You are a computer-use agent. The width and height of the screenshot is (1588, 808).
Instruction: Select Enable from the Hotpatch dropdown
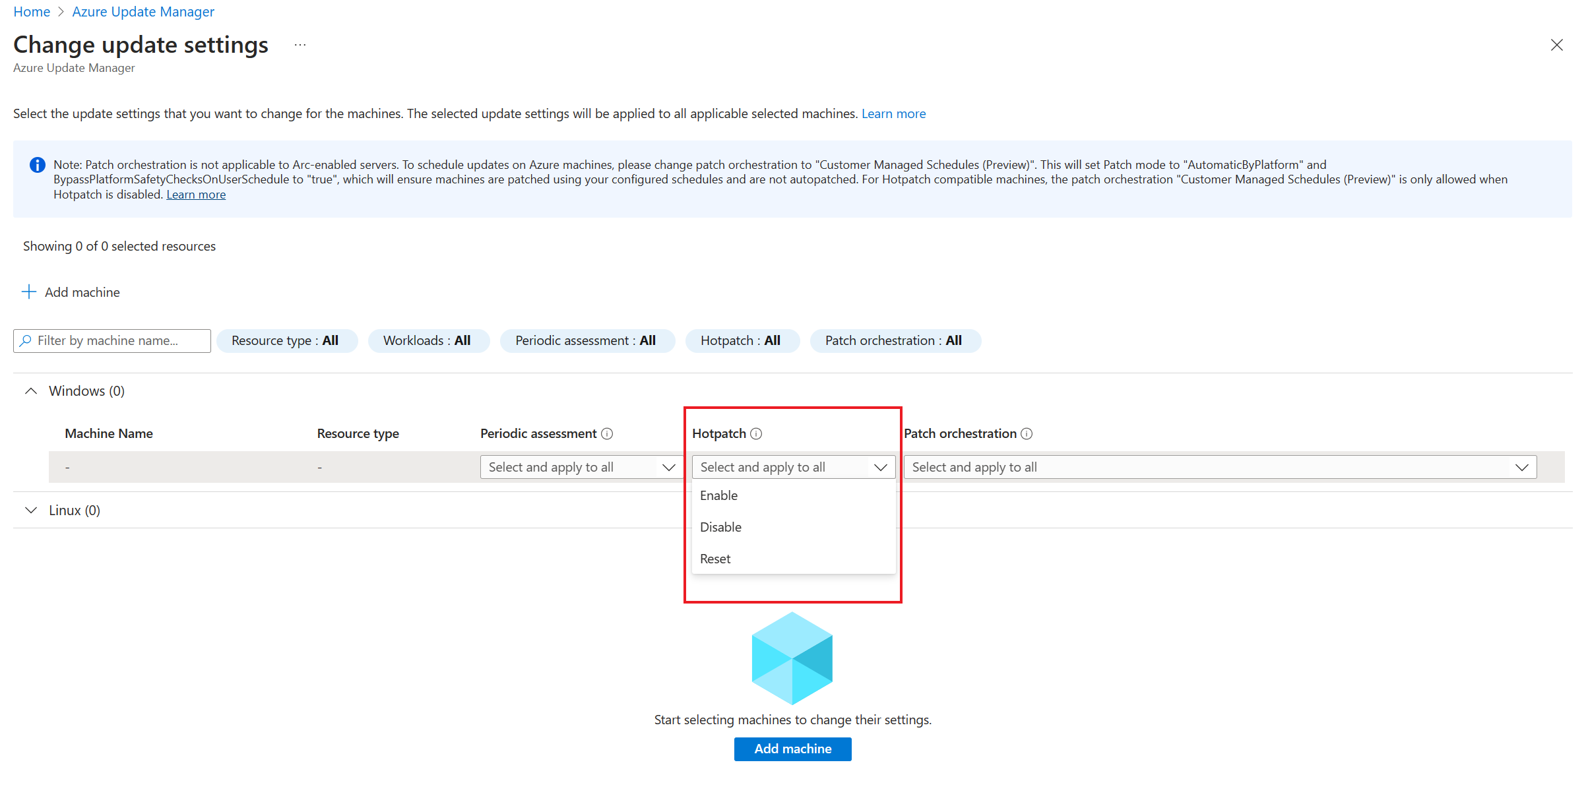(719, 495)
